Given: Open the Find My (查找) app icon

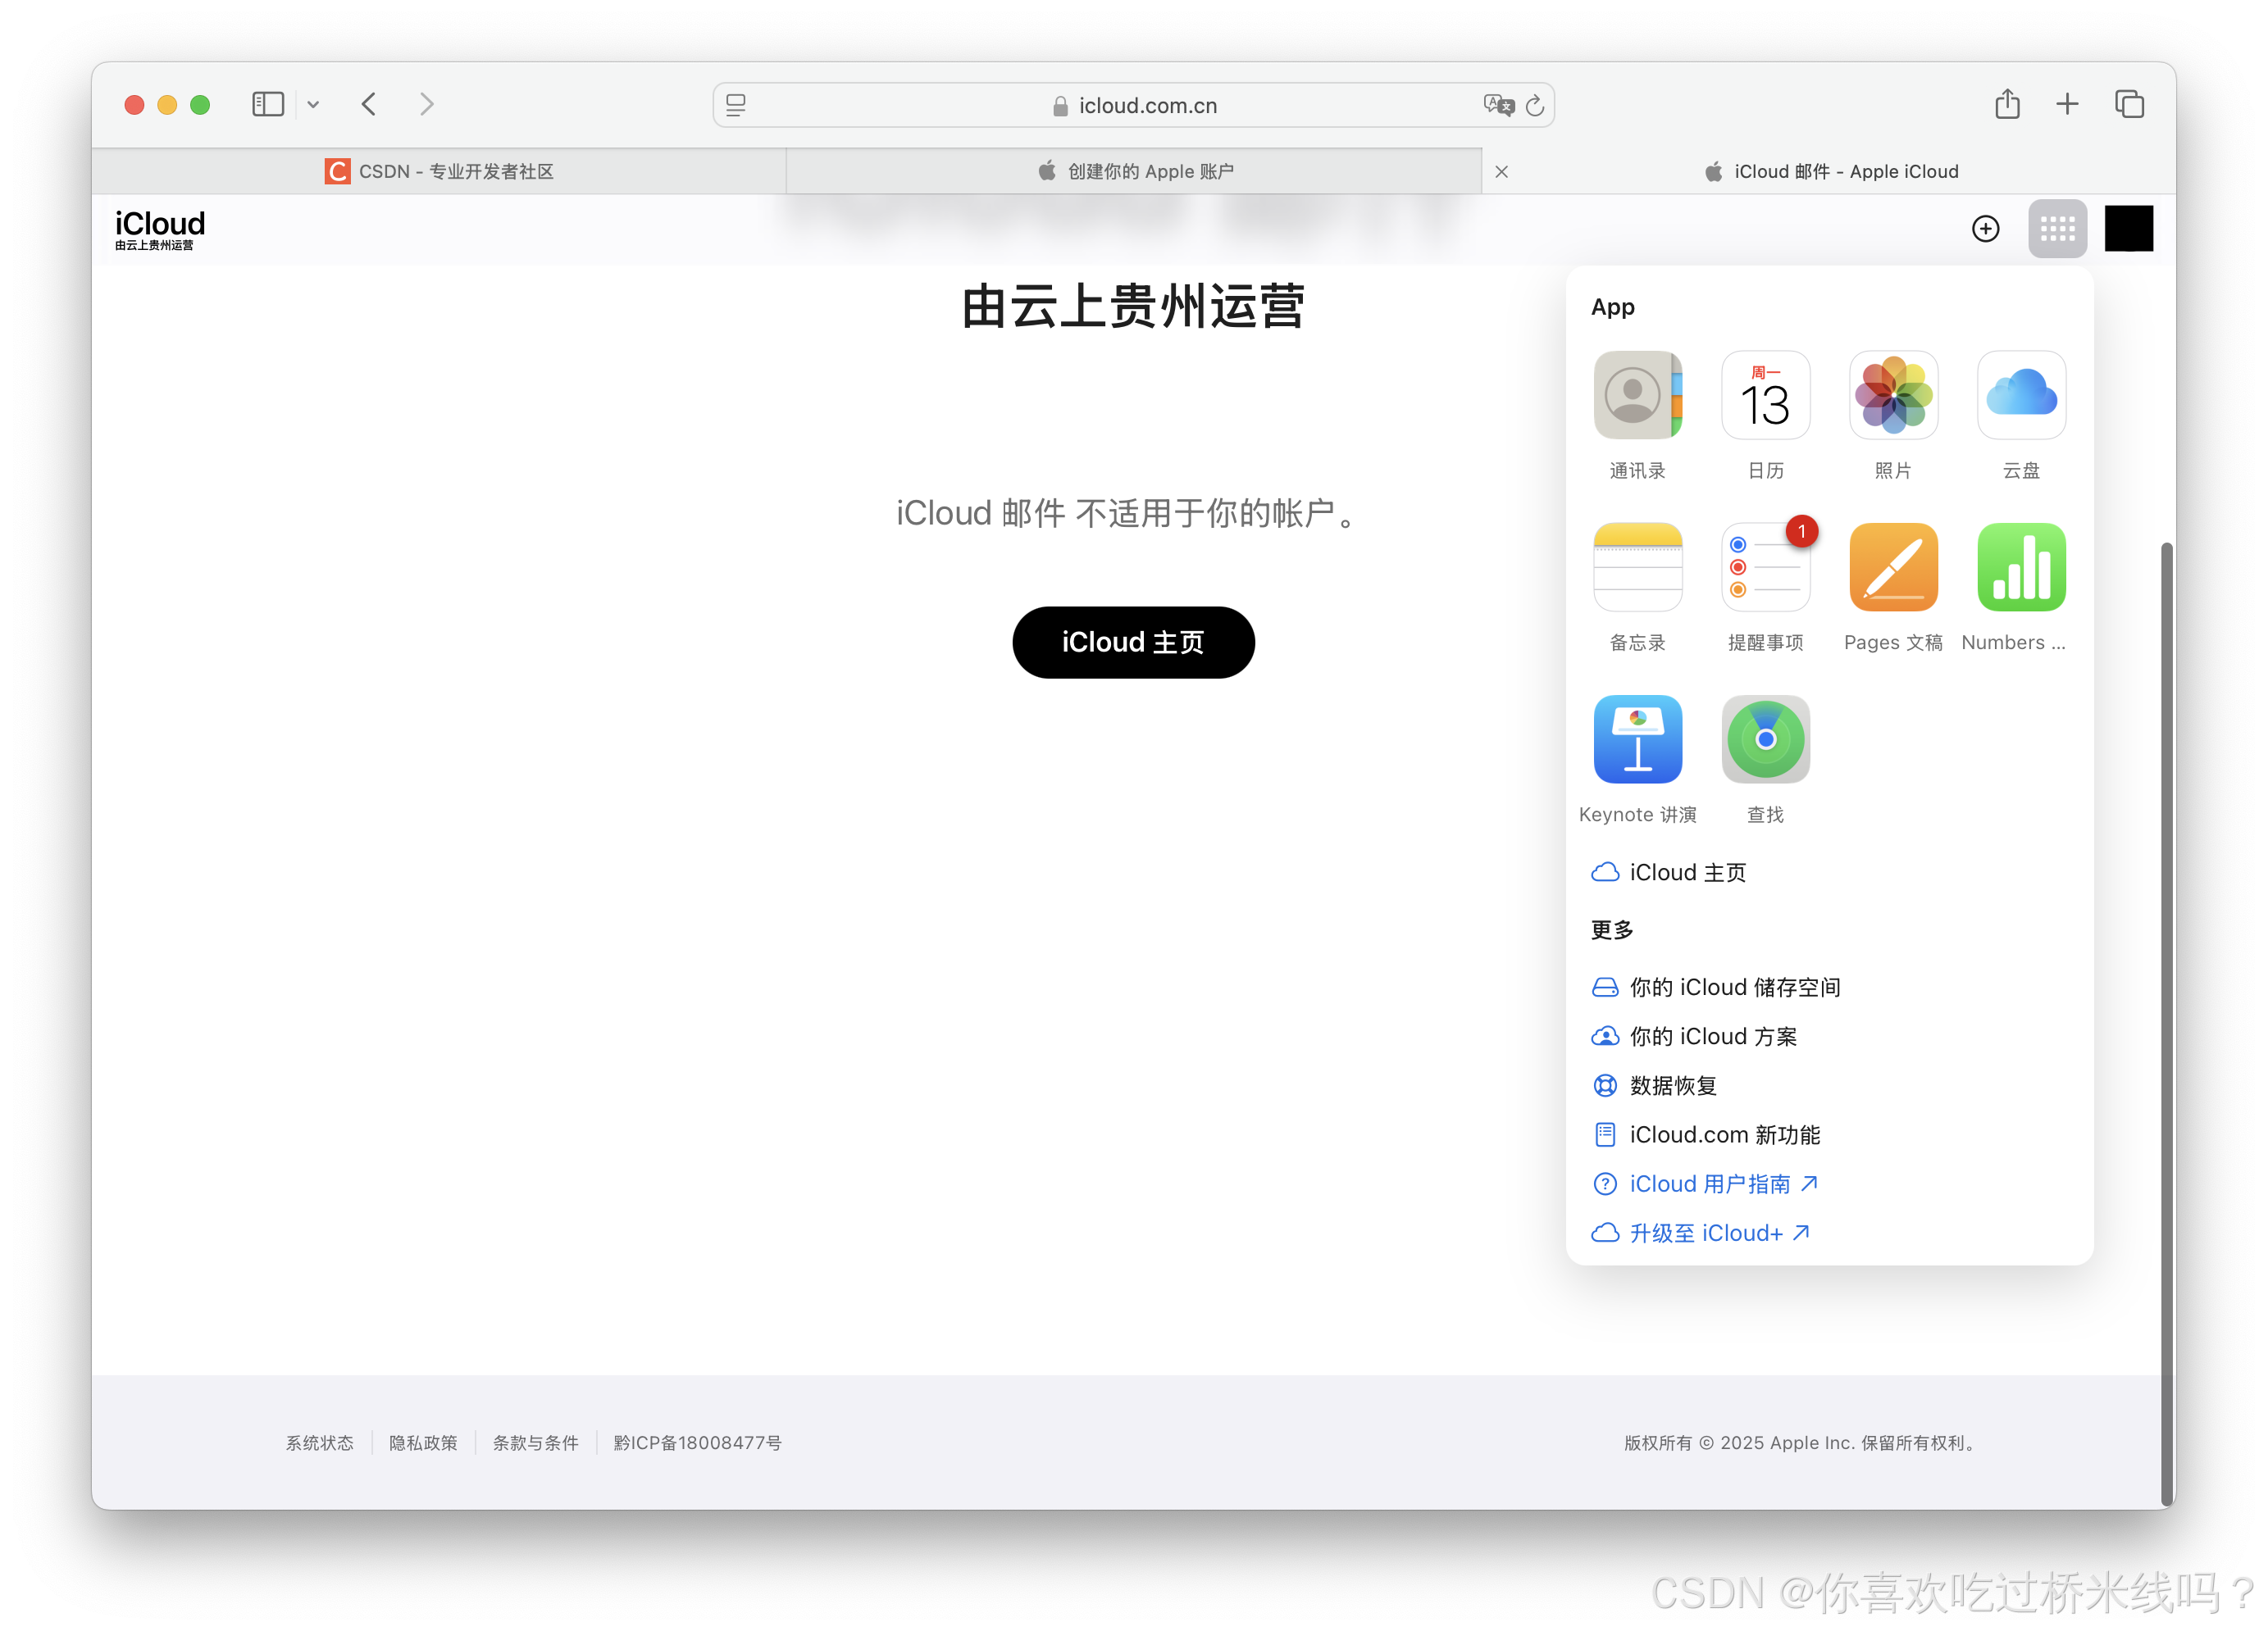Looking at the screenshot, I should coord(1765,738).
